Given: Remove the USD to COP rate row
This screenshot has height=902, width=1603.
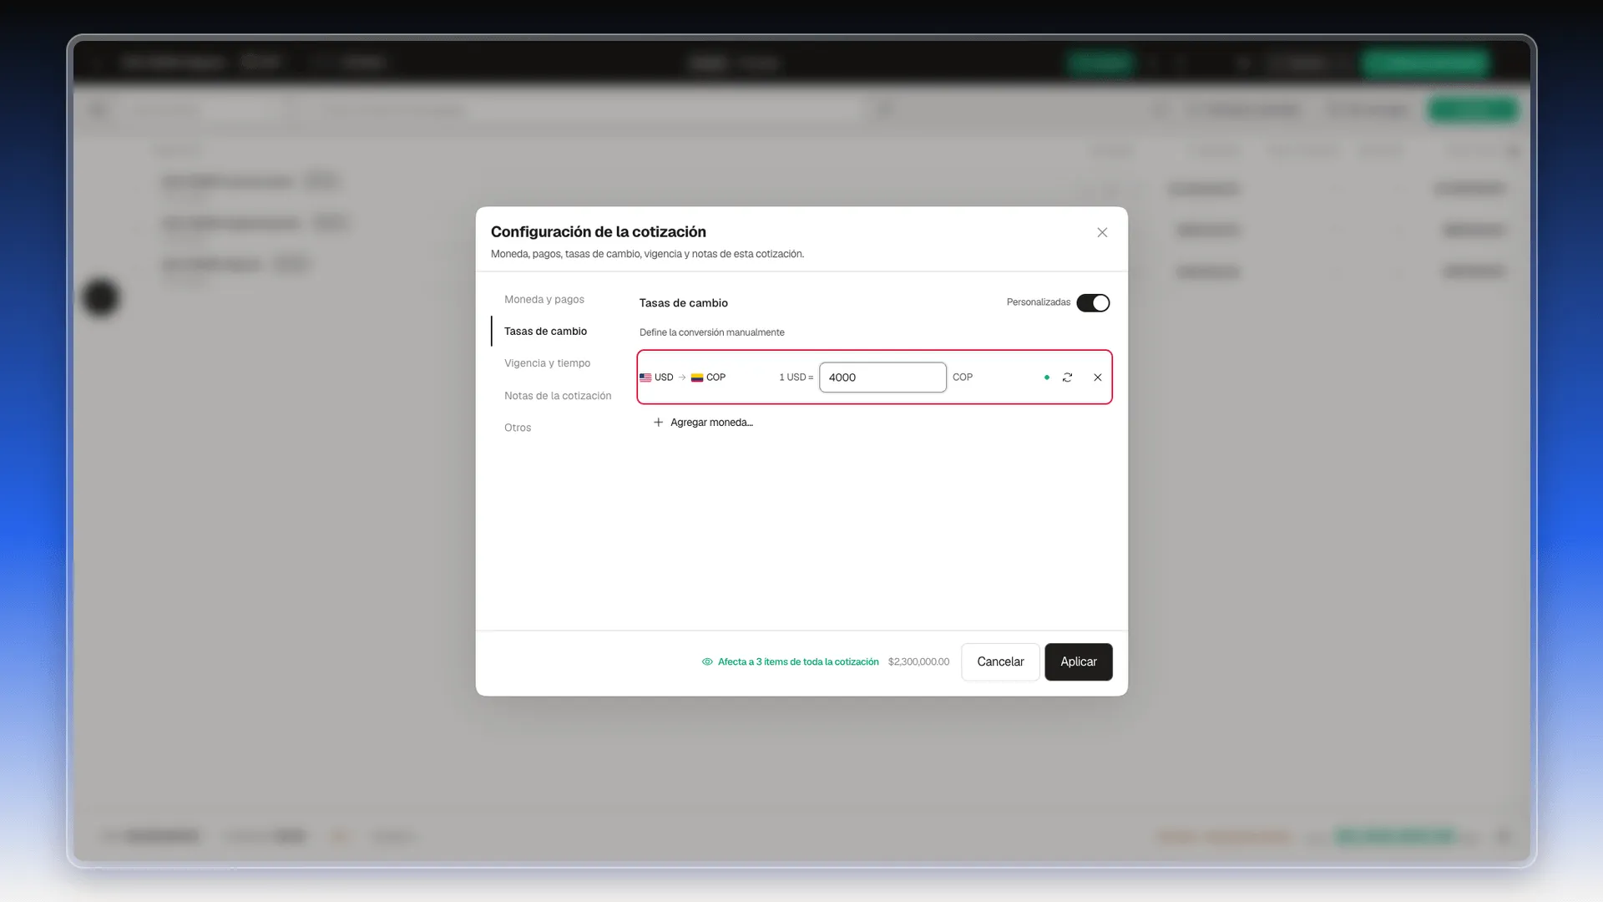Looking at the screenshot, I should coord(1098,378).
